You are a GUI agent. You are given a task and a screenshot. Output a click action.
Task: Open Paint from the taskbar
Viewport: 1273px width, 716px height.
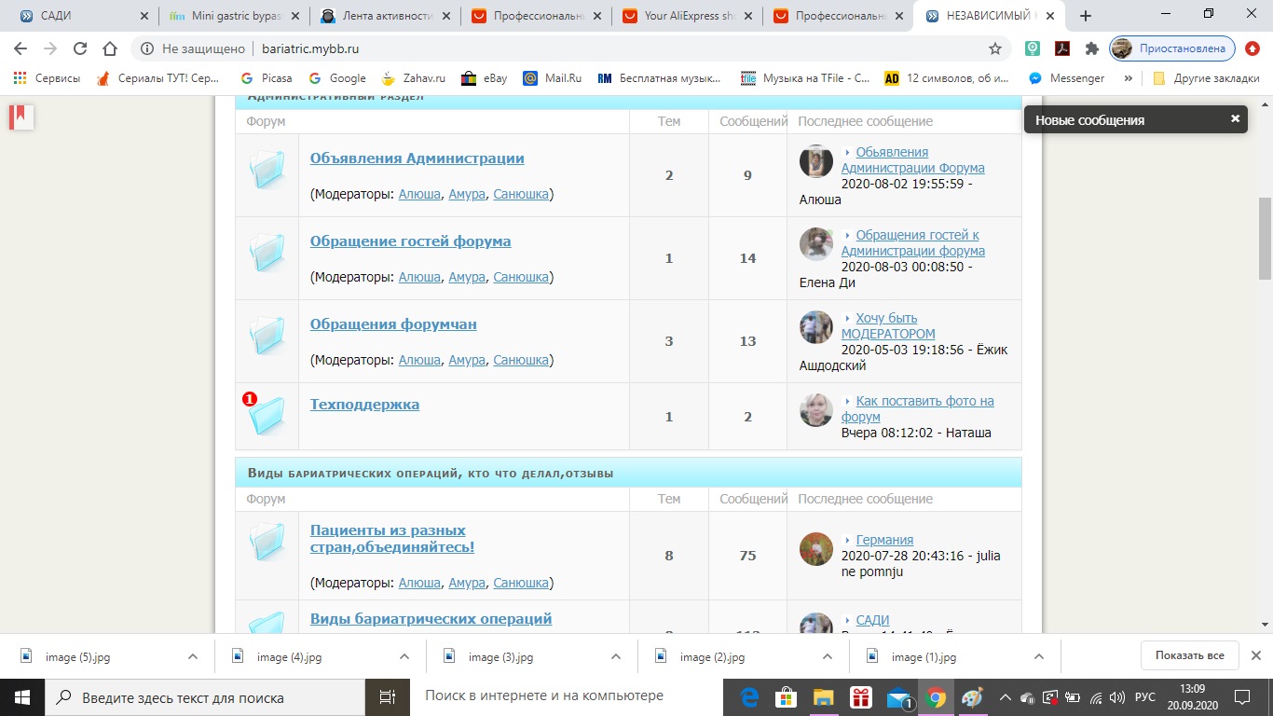click(972, 697)
